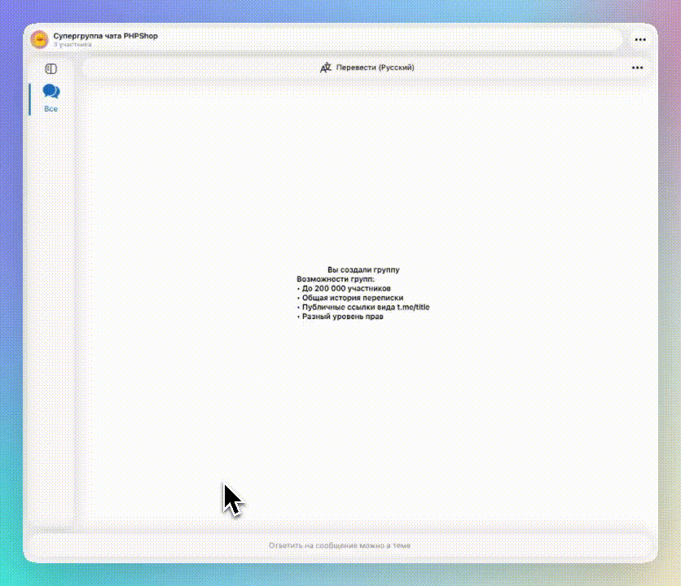Select the "Все" topics tab
The width and height of the screenshot is (681, 586).
(51, 98)
